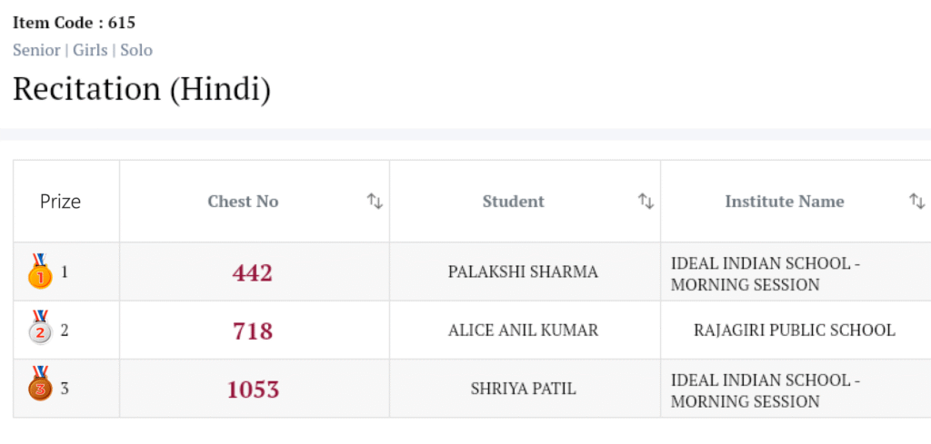This screenshot has width=931, height=444.
Task: Open the Solo category link
Action: point(136,50)
